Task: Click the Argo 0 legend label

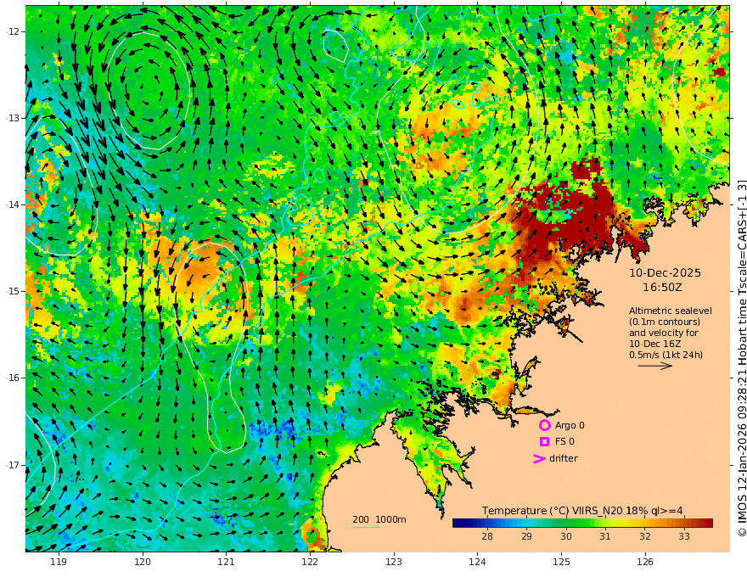Action: point(570,425)
